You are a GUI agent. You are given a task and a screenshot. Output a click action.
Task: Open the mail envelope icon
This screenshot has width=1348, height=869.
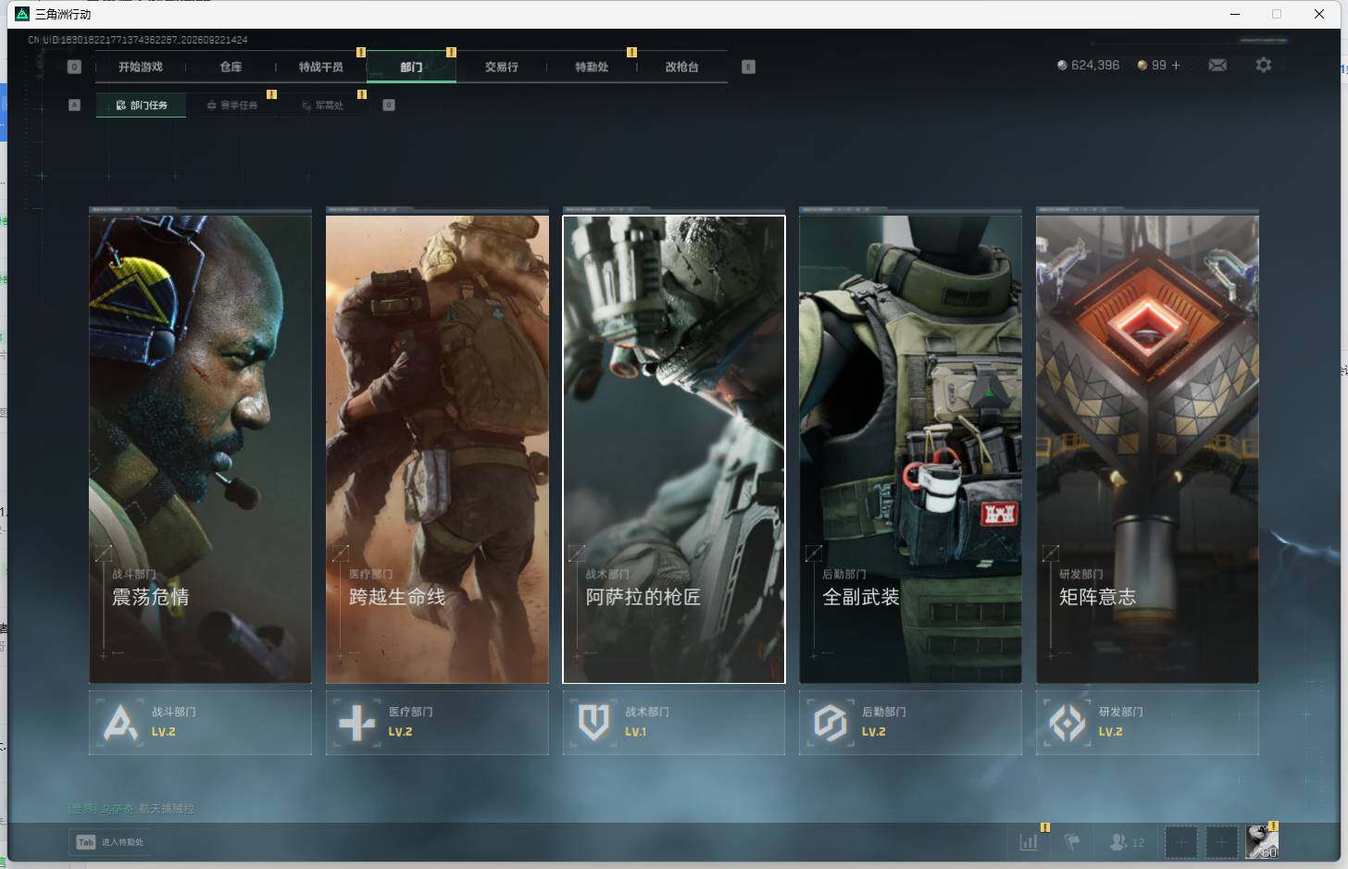pos(1217,65)
